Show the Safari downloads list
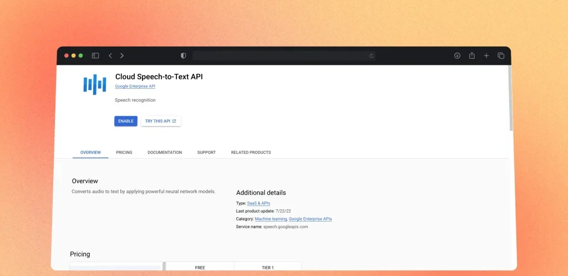Image resolution: width=568 pixels, height=276 pixels. coord(457,56)
